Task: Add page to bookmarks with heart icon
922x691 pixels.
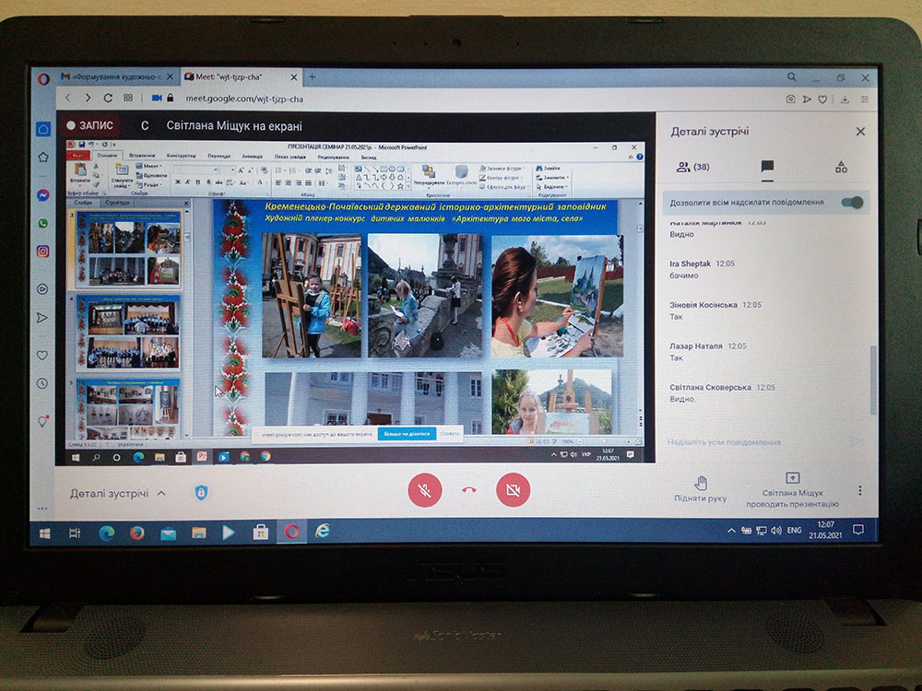Action: (822, 100)
